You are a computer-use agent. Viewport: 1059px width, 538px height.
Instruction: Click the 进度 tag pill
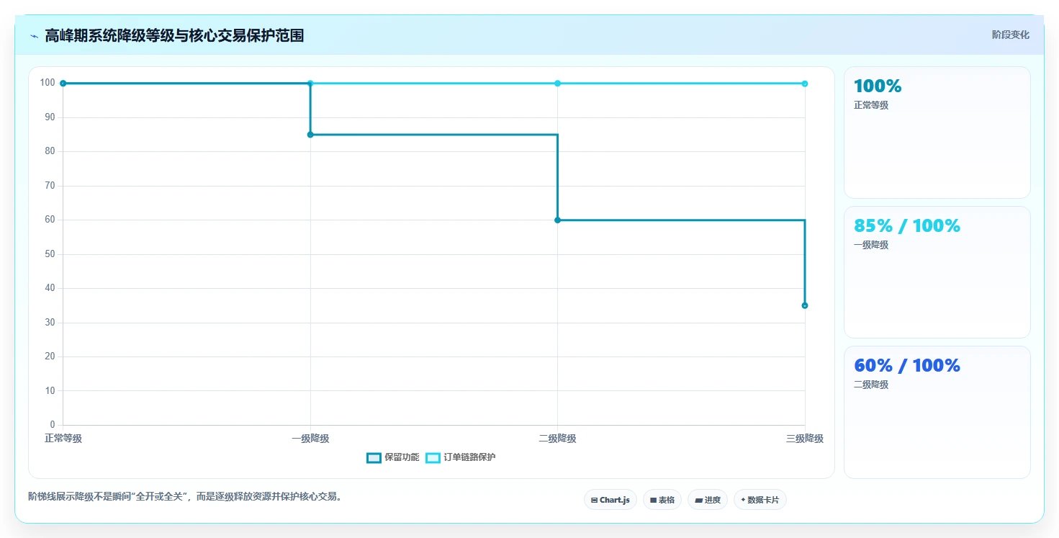708,500
